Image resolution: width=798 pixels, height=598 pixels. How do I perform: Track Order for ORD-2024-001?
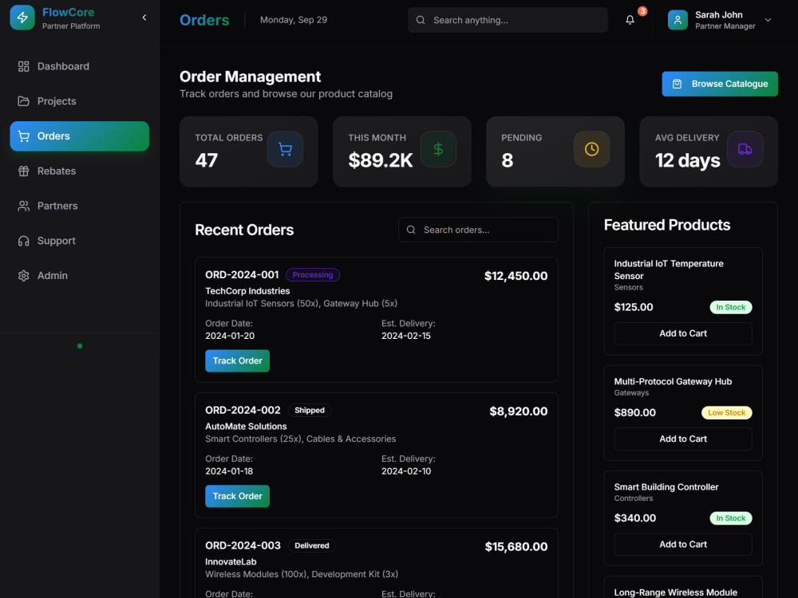pos(237,361)
